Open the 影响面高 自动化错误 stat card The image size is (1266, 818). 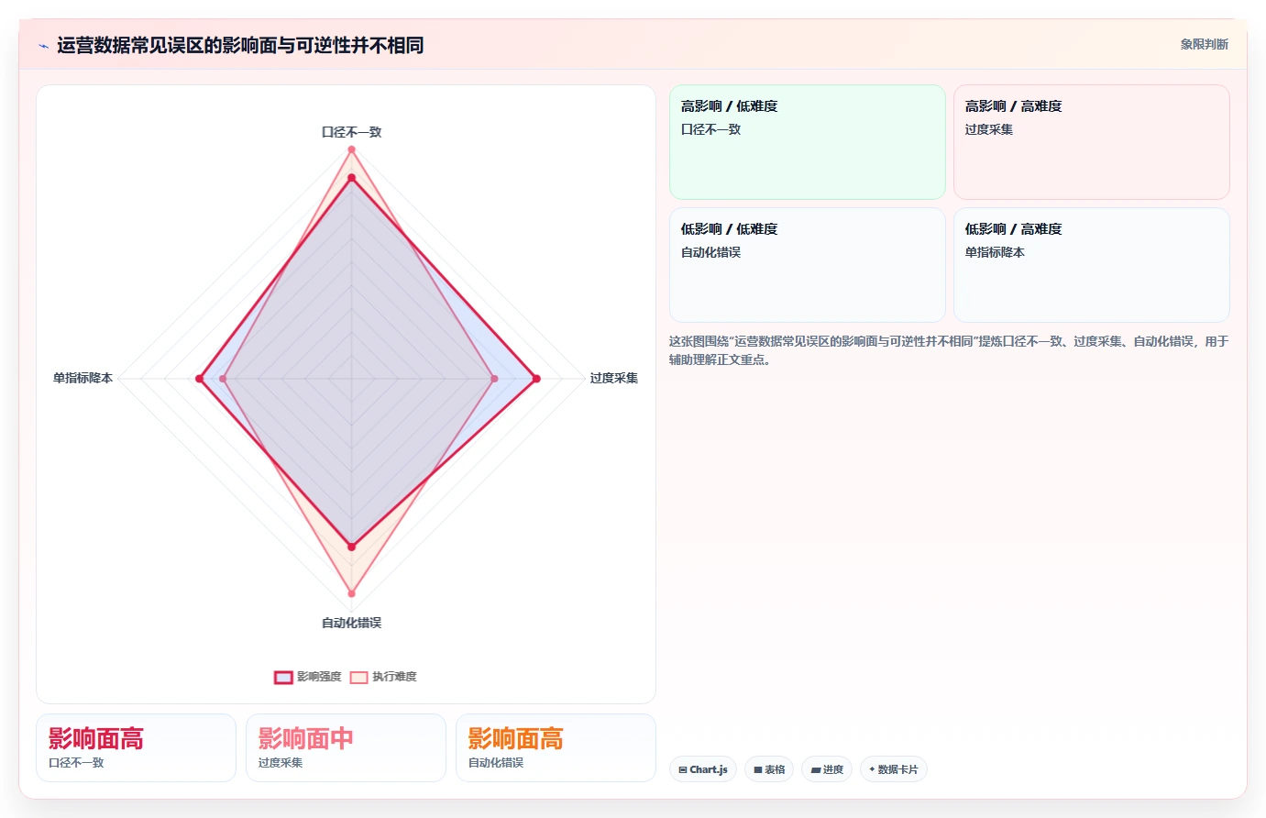click(x=556, y=748)
